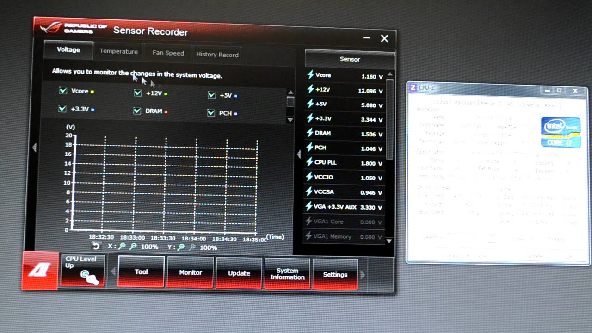The image size is (592, 333).
Task: Click the VGA +3.3V AUX lightning icon
Action: [309, 206]
